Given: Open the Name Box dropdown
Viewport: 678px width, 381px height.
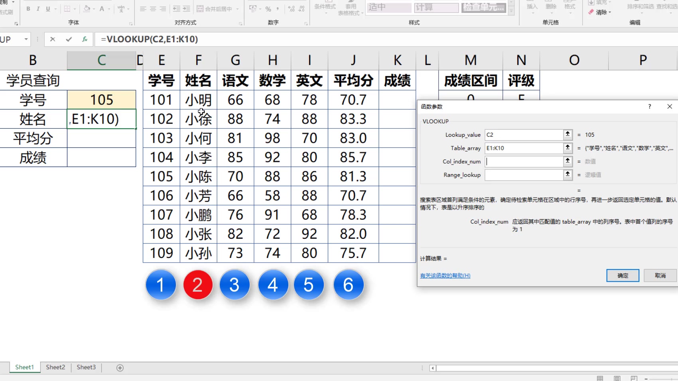Looking at the screenshot, I should tap(26, 39).
